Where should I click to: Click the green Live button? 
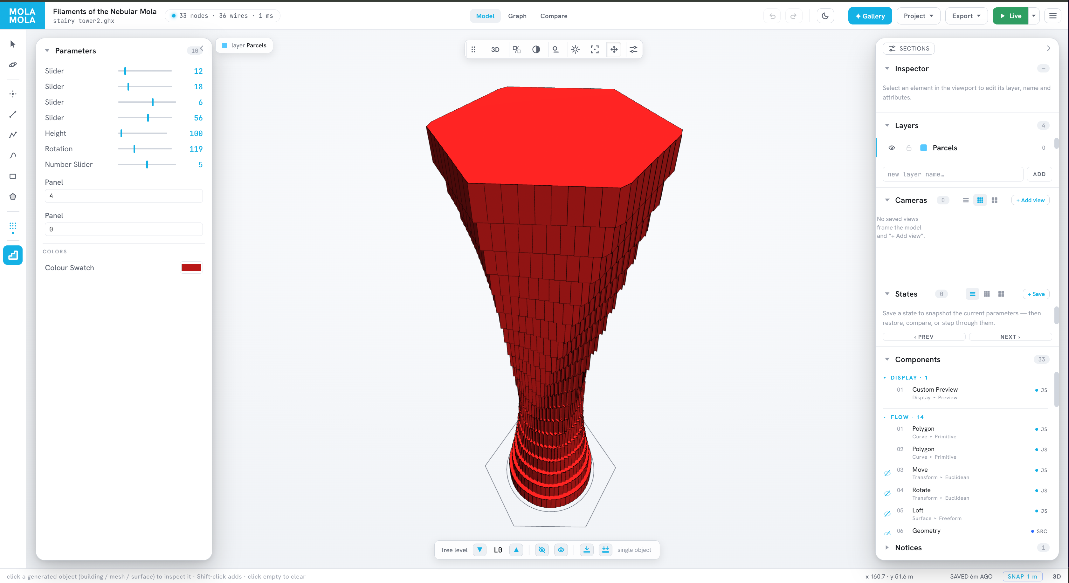pyautogui.click(x=1010, y=16)
